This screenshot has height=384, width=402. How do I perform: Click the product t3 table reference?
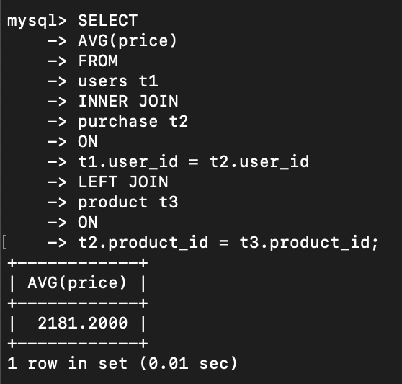tap(128, 202)
